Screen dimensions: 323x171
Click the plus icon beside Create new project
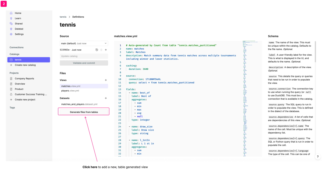click(x=11, y=100)
